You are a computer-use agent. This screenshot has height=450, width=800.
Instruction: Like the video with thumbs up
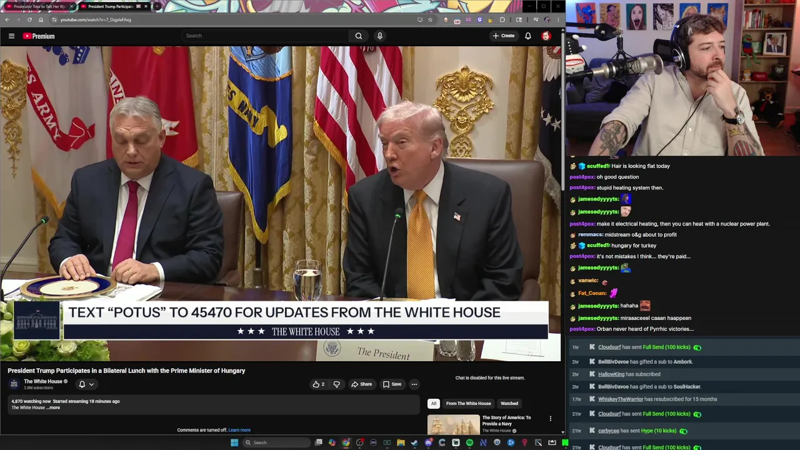click(x=319, y=384)
